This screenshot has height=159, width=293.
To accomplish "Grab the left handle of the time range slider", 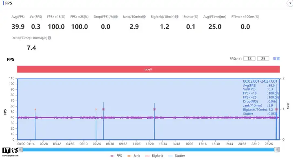I will [20, 150].
